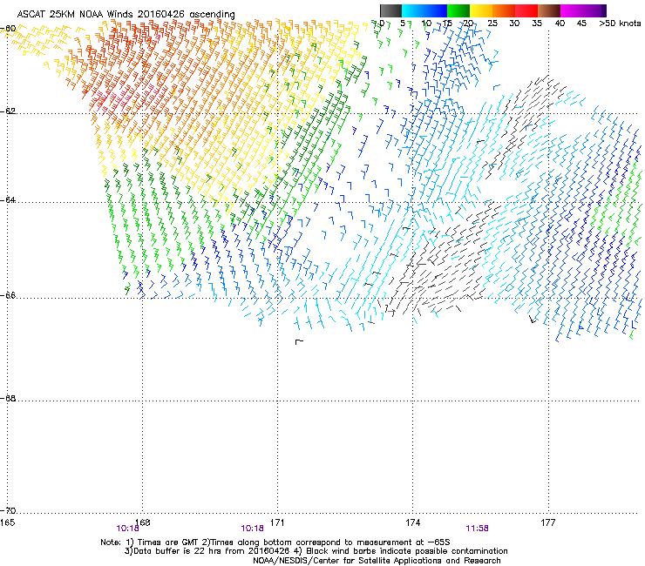Click the '171' longitude axis label
This screenshot has width=645, height=566.
click(x=277, y=522)
